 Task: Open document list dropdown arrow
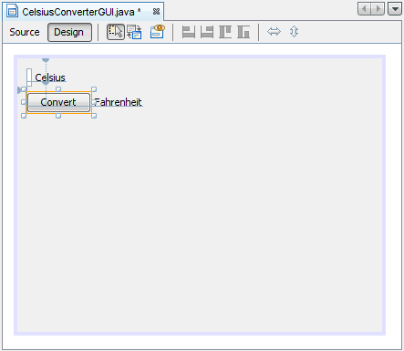pyautogui.click(x=395, y=9)
